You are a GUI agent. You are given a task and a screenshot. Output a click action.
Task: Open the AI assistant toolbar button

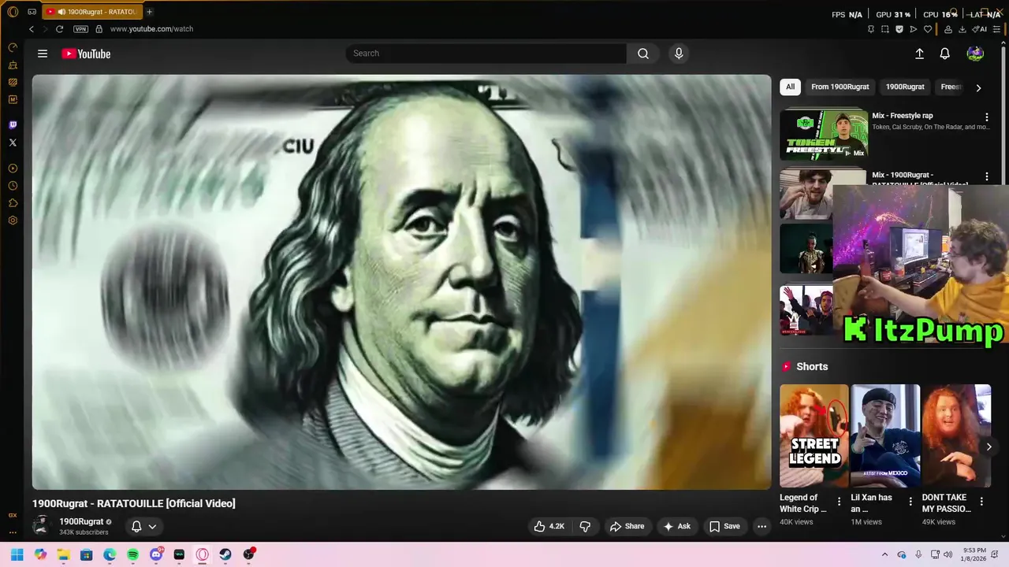pyautogui.click(x=980, y=29)
